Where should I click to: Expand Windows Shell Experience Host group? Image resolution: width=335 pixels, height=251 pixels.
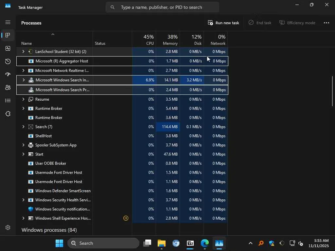click(23, 218)
